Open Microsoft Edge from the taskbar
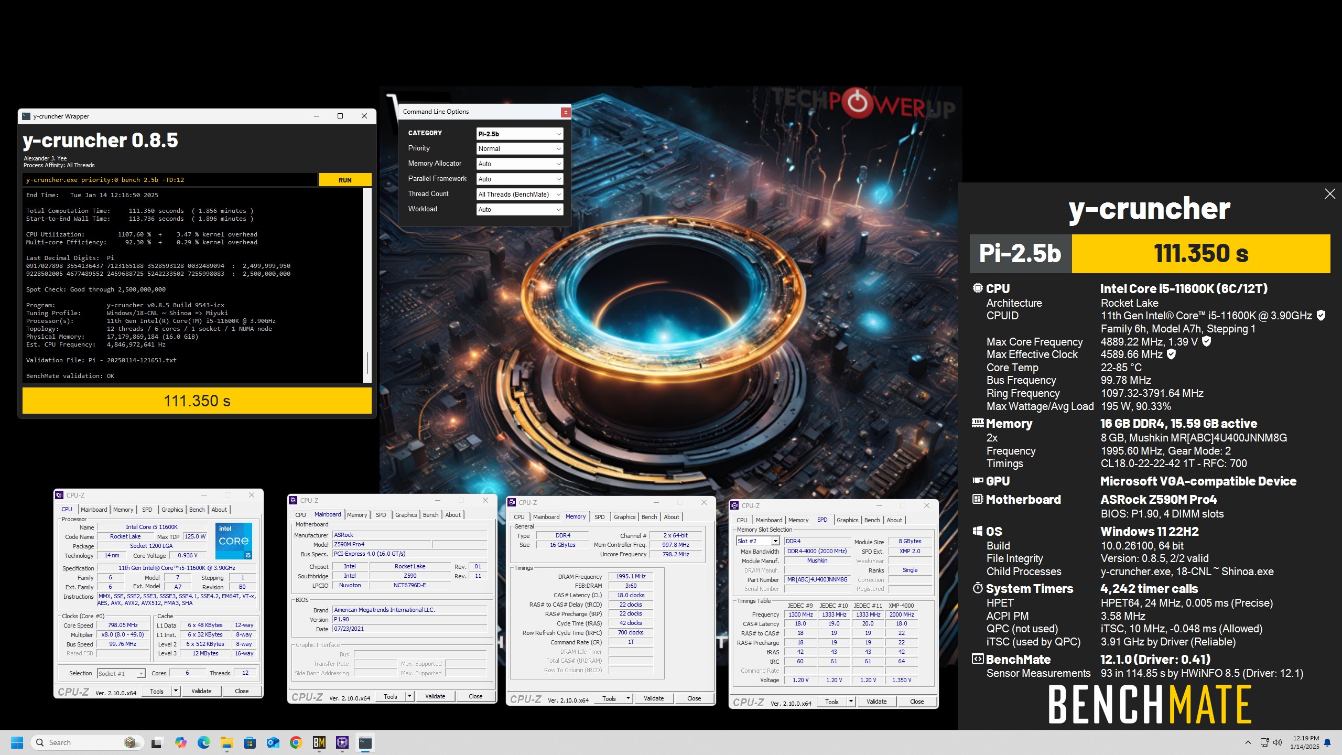The height and width of the screenshot is (755, 1342). (204, 742)
